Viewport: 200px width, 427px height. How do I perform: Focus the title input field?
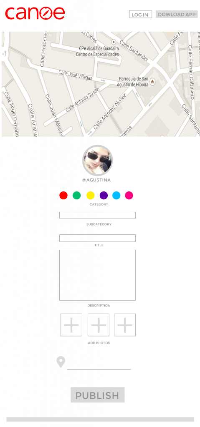point(97,238)
